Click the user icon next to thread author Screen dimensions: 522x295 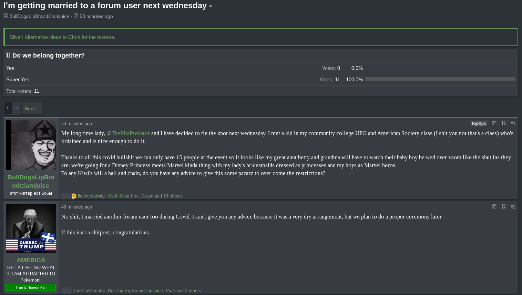(x=6, y=16)
